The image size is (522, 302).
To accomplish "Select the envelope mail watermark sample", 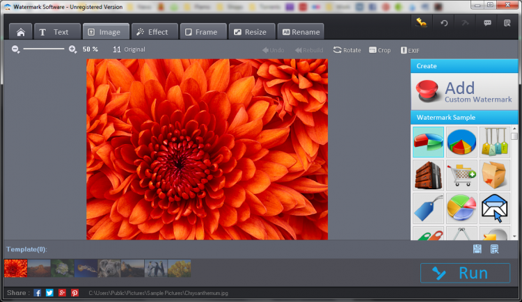I will point(495,207).
